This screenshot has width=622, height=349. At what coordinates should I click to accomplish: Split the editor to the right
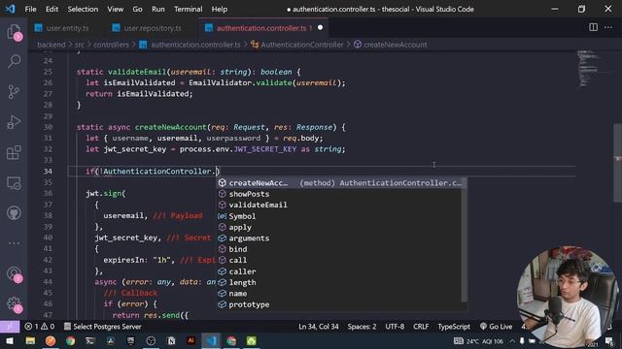pyautogui.click(x=593, y=27)
